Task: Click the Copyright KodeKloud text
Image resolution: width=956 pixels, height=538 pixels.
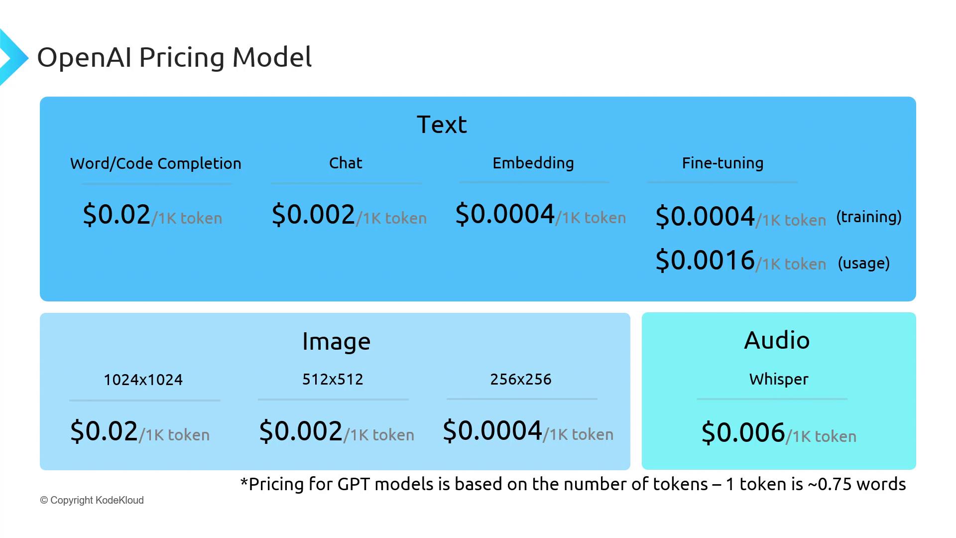Action: [x=92, y=500]
